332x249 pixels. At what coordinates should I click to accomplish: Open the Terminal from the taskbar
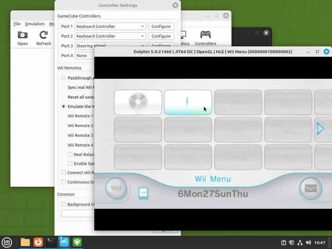(51, 243)
